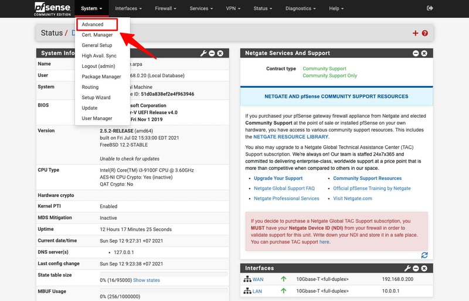This screenshot has height=301, width=469.
Task: Expand the Services dropdown menu
Action: point(201,8)
